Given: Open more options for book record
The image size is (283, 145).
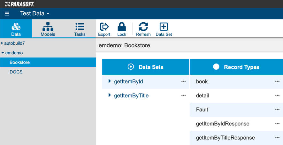Looking at the screenshot, I should point(277,81).
